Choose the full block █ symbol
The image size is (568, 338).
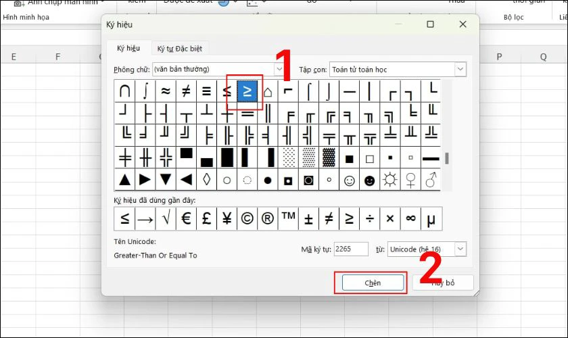click(227, 158)
